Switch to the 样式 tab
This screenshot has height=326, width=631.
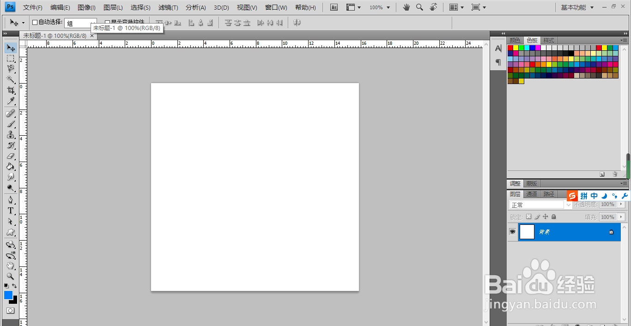click(x=548, y=41)
